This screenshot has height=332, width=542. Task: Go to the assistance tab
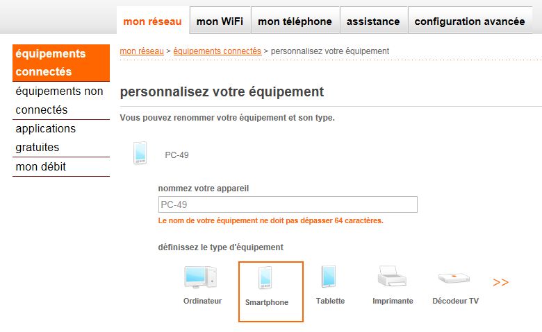(373, 21)
